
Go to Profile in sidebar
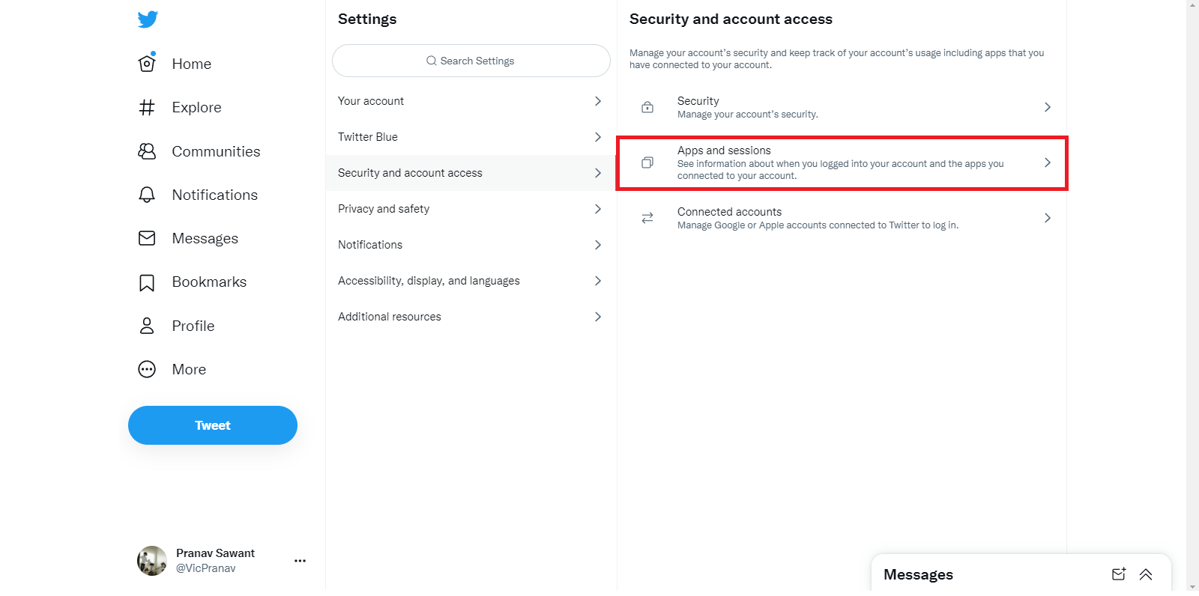193,326
